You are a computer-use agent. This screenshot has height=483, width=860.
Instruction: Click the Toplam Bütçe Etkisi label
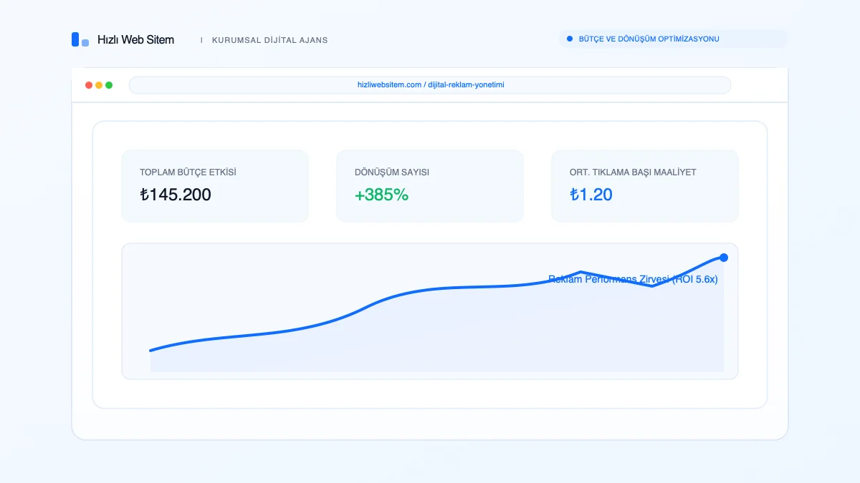[188, 172]
